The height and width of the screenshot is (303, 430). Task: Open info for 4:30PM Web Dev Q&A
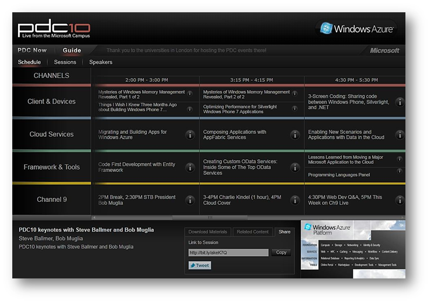(400, 200)
